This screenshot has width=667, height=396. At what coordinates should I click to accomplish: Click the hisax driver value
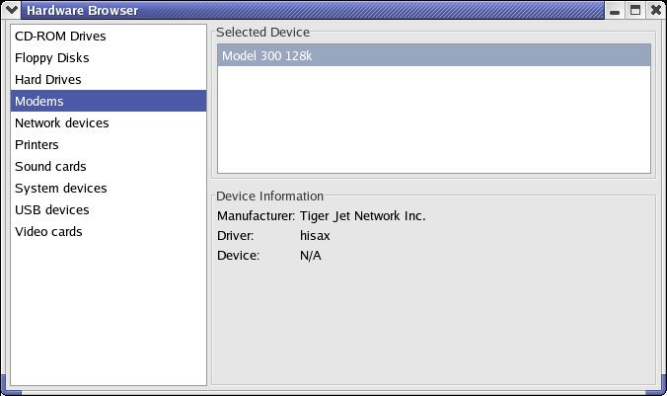[x=315, y=235]
